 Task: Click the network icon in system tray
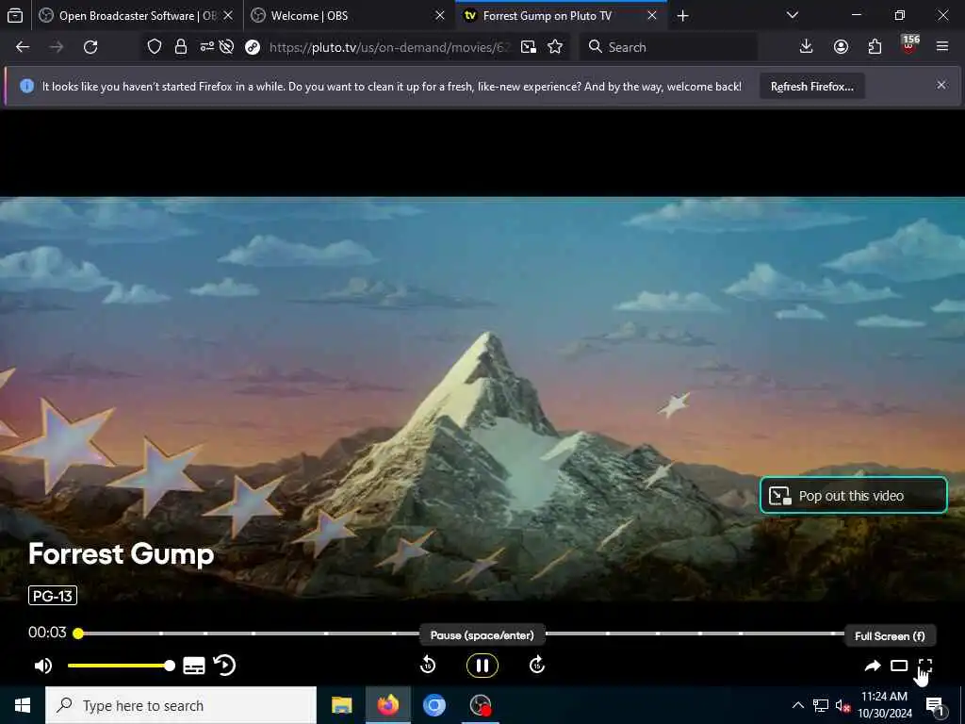(x=821, y=705)
